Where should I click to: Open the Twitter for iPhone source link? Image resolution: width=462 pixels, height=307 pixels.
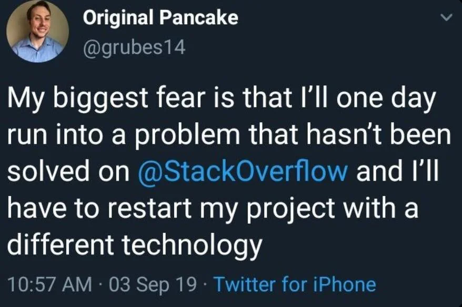pos(295,284)
